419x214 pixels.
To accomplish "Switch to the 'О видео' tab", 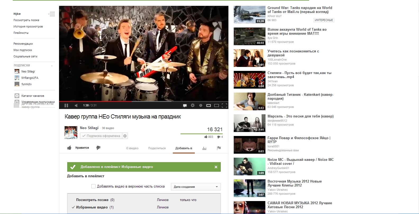I will click(132, 148).
